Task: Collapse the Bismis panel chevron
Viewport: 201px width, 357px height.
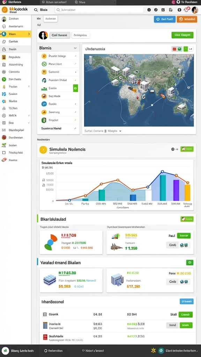Action: coord(75,48)
